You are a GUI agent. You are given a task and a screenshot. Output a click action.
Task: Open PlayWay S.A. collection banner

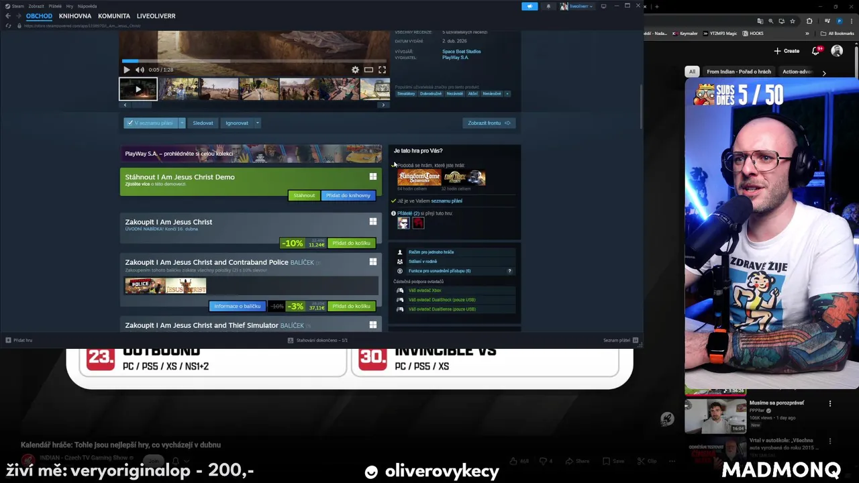coord(251,154)
